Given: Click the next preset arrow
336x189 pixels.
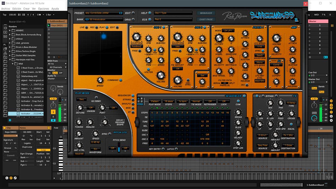Looking at the screenshot, I should coord(122,13).
